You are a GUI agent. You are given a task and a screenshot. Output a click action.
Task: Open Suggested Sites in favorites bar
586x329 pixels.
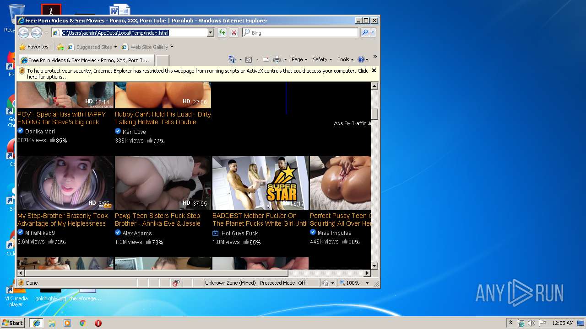point(92,47)
